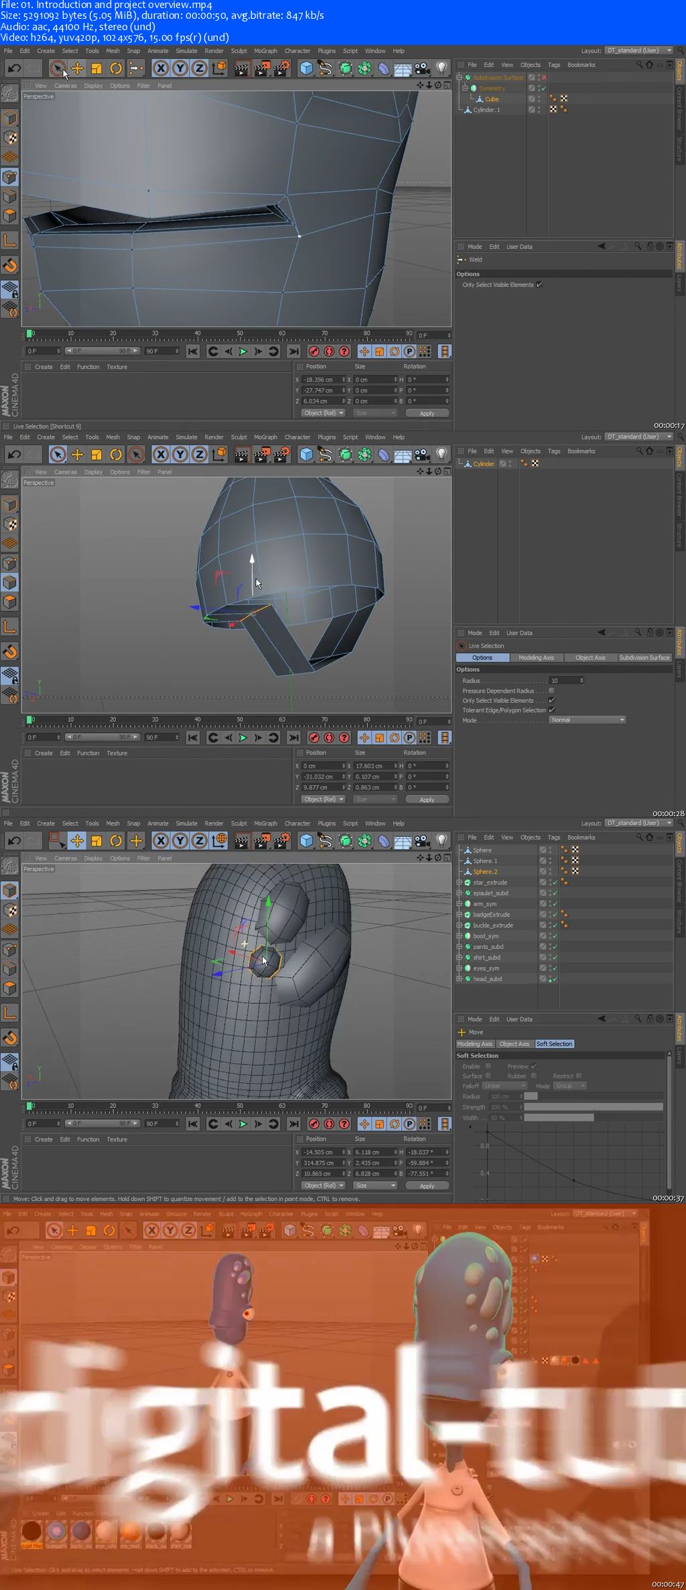Toggle Soft Selection Enable checkbox

tap(488, 1066)
